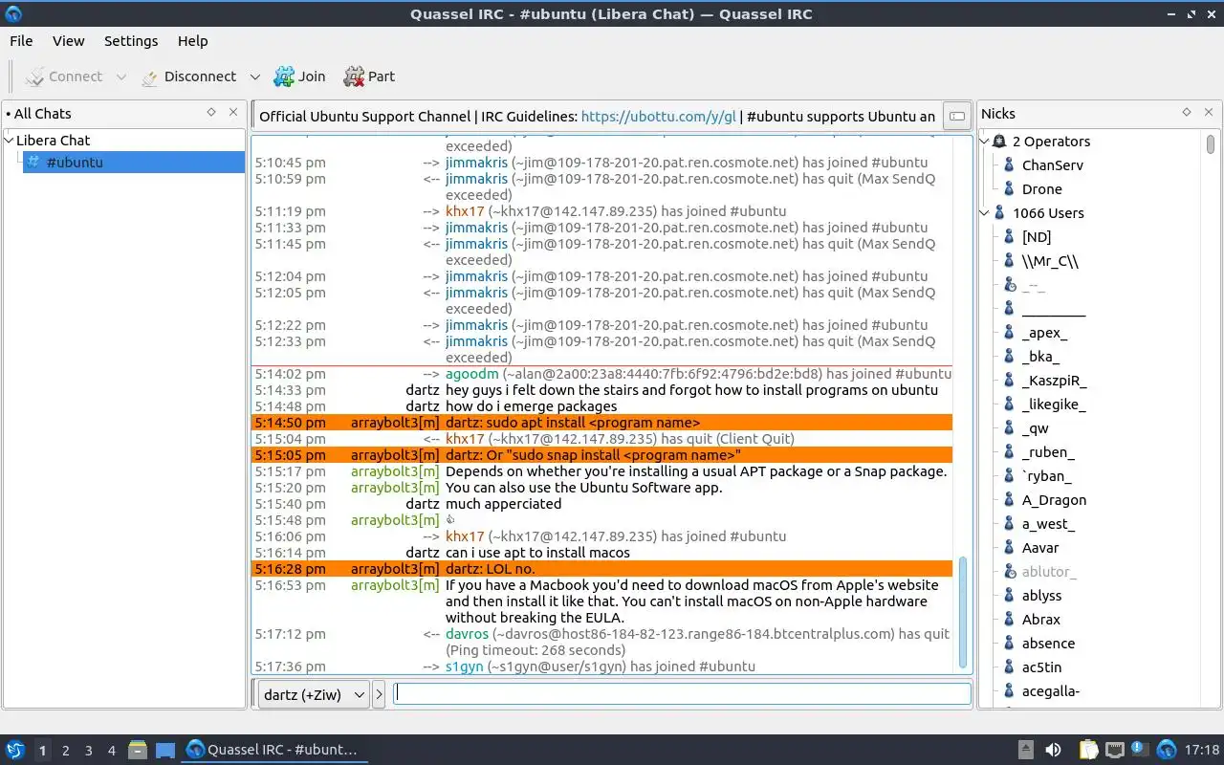The image size is (1224, 765).
Task: Select nick acegalla- in the list
Action: point(1051,691)
